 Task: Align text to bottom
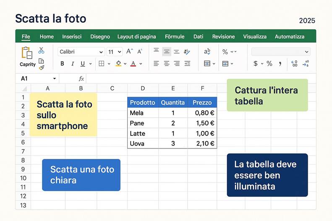pyautogui.click(x=177, y=52)
